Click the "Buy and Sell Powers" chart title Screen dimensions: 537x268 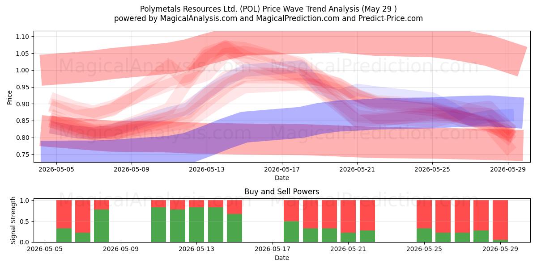282,192
